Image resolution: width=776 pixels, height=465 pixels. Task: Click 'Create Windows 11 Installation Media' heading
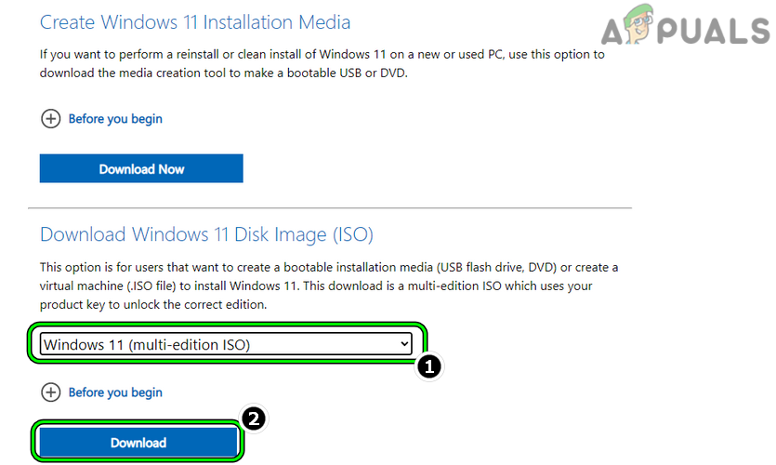click(195, 21)
